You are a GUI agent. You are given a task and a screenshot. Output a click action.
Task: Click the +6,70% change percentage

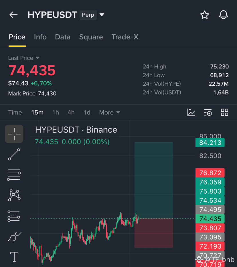pyautogui.click(x=41, y=83)
